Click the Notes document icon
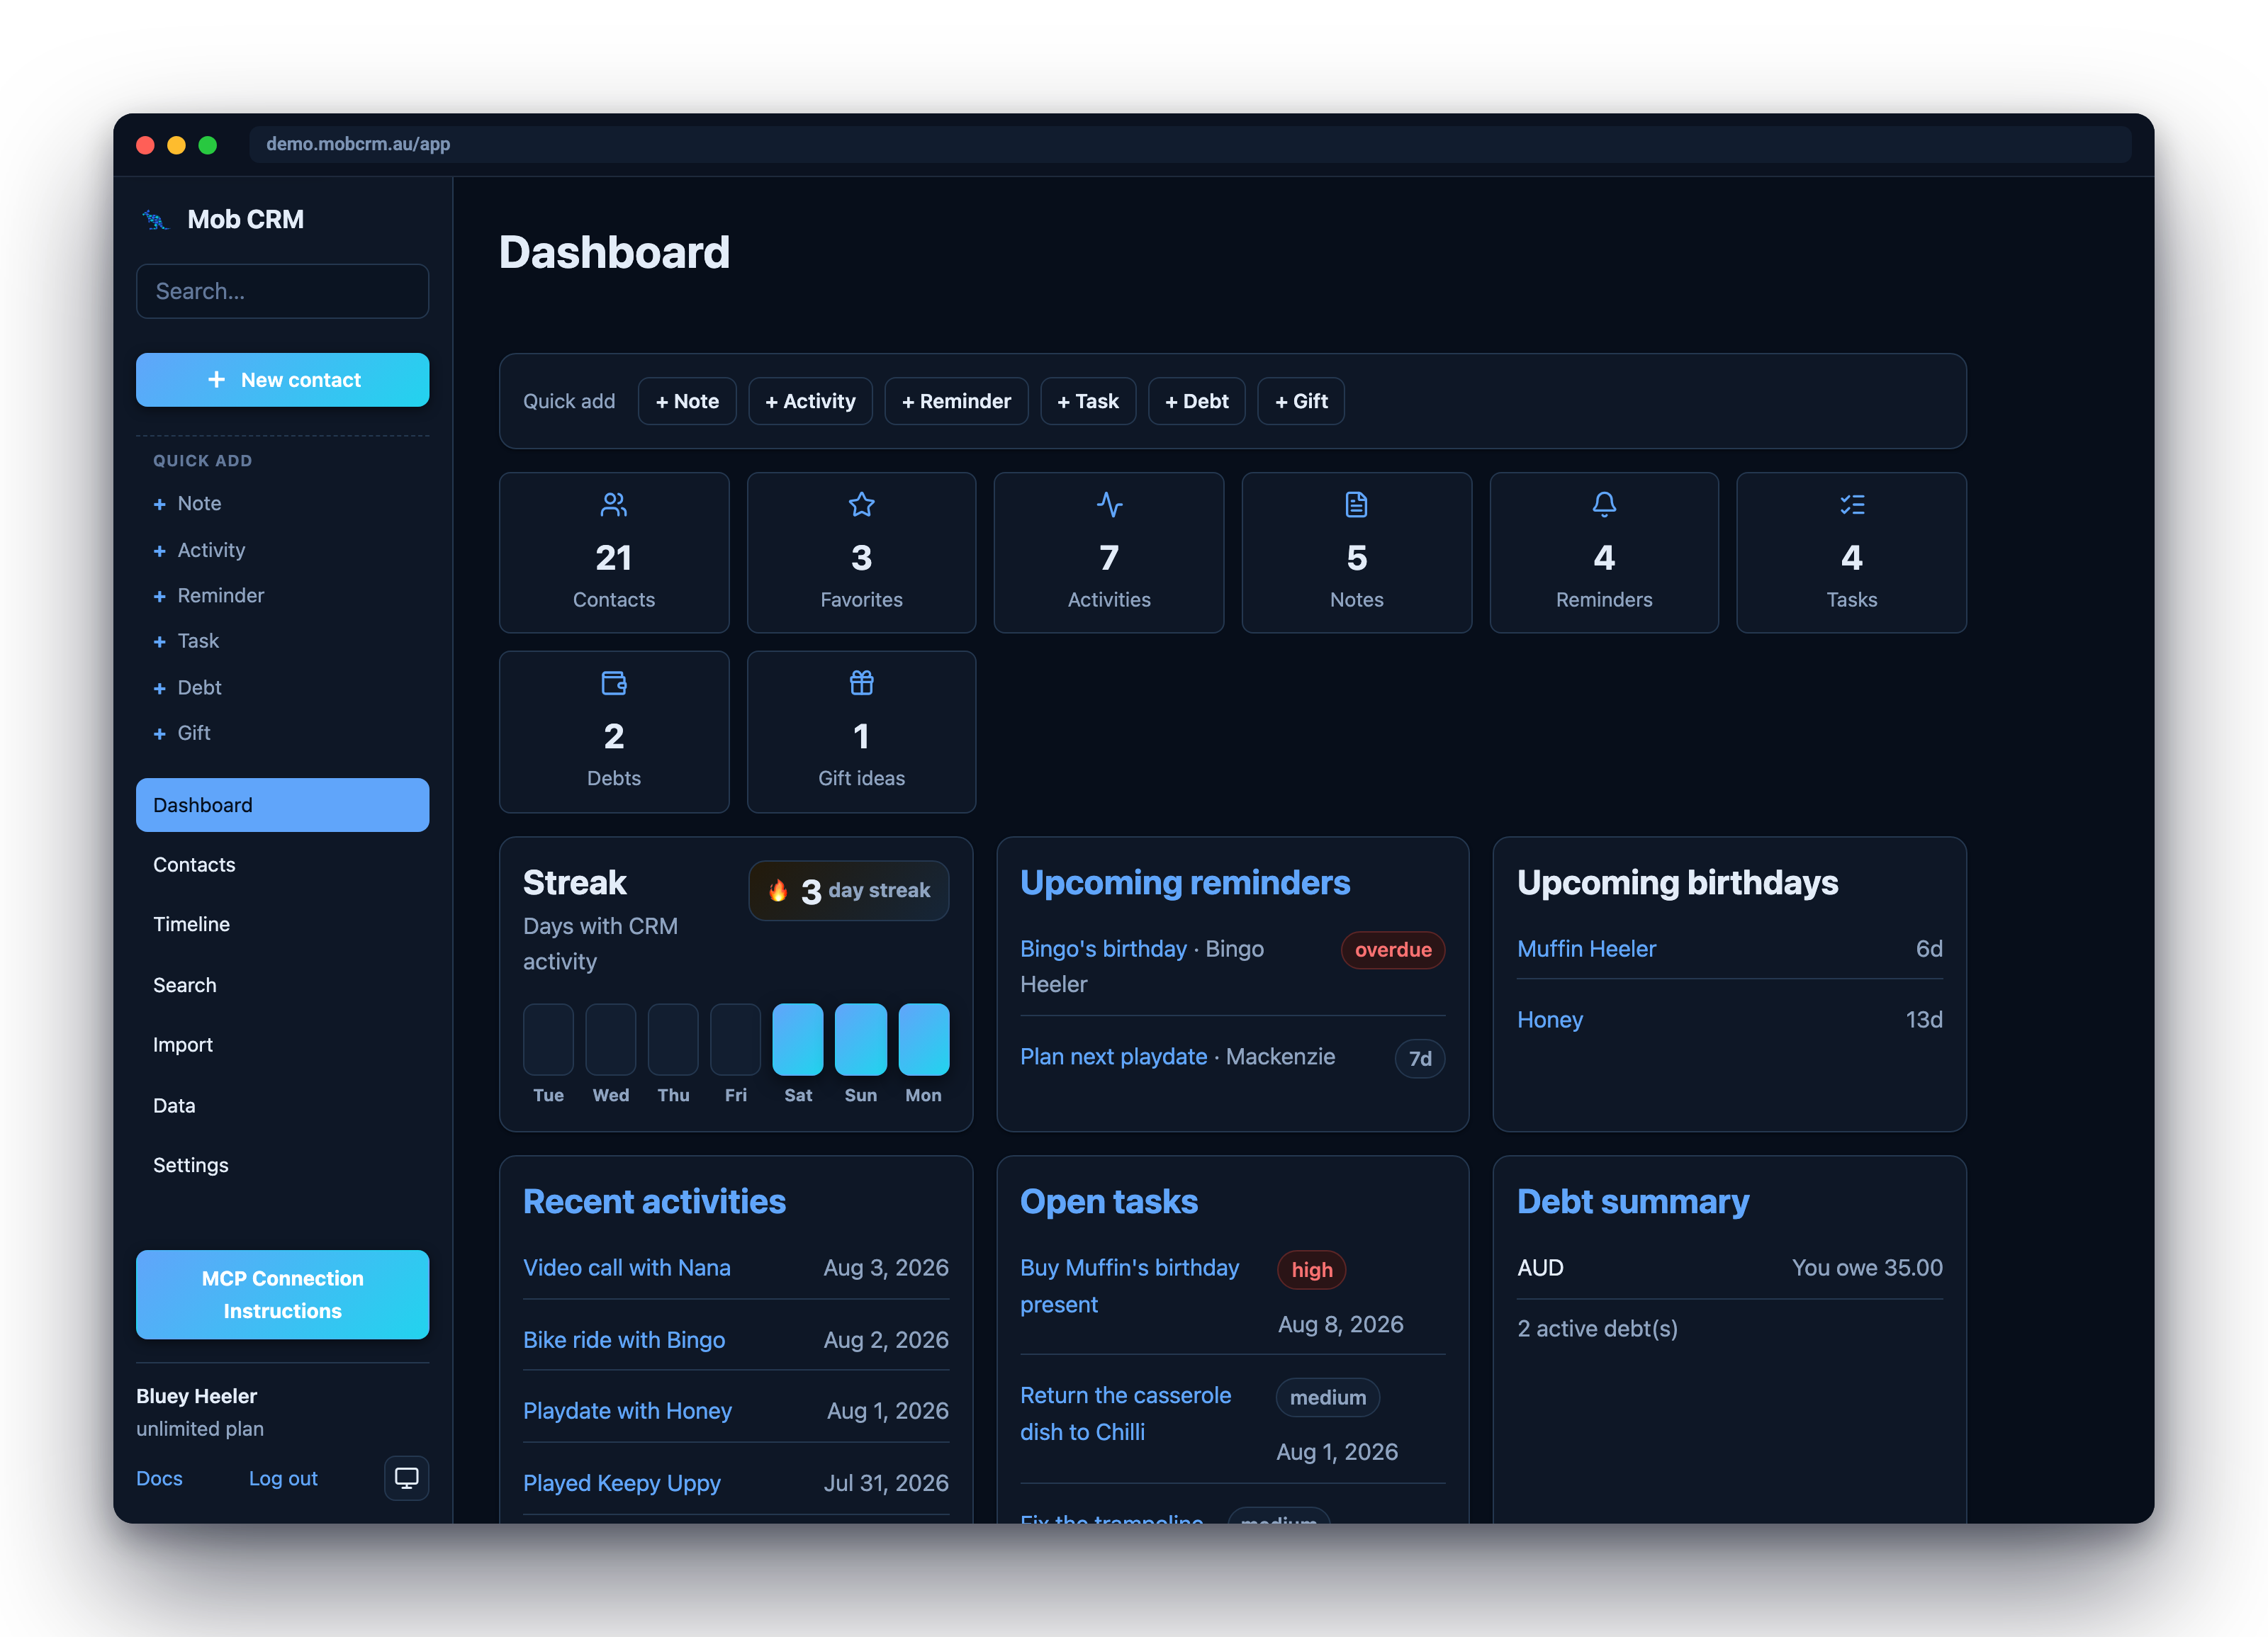2268x1637 pixels. (x=1356, y=505)
